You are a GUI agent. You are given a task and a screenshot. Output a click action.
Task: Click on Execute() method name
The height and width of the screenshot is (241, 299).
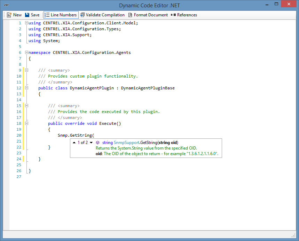pyautogui.click(x=110, y=123)
